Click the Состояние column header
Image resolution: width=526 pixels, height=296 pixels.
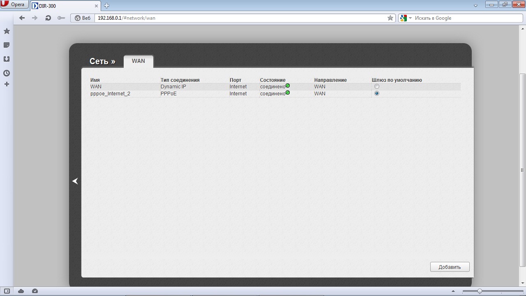273,80
